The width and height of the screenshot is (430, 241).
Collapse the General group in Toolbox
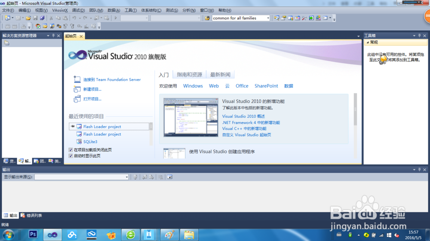(x=368, y=42)
